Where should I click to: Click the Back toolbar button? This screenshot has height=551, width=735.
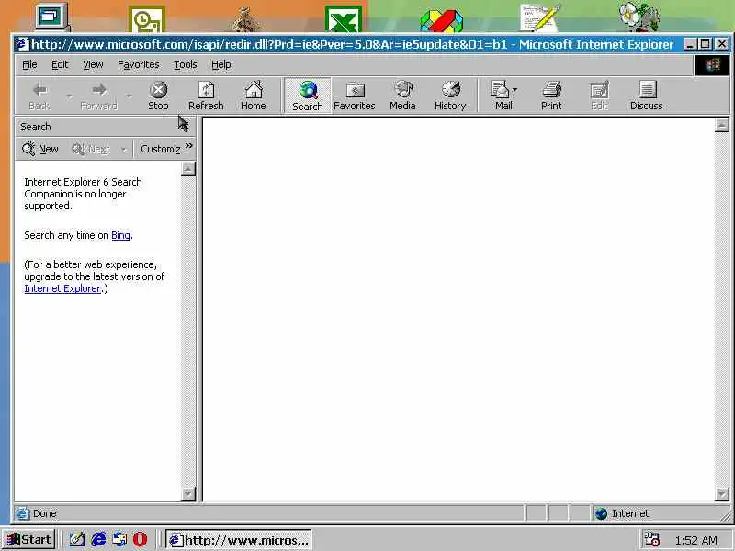point(40,96)
